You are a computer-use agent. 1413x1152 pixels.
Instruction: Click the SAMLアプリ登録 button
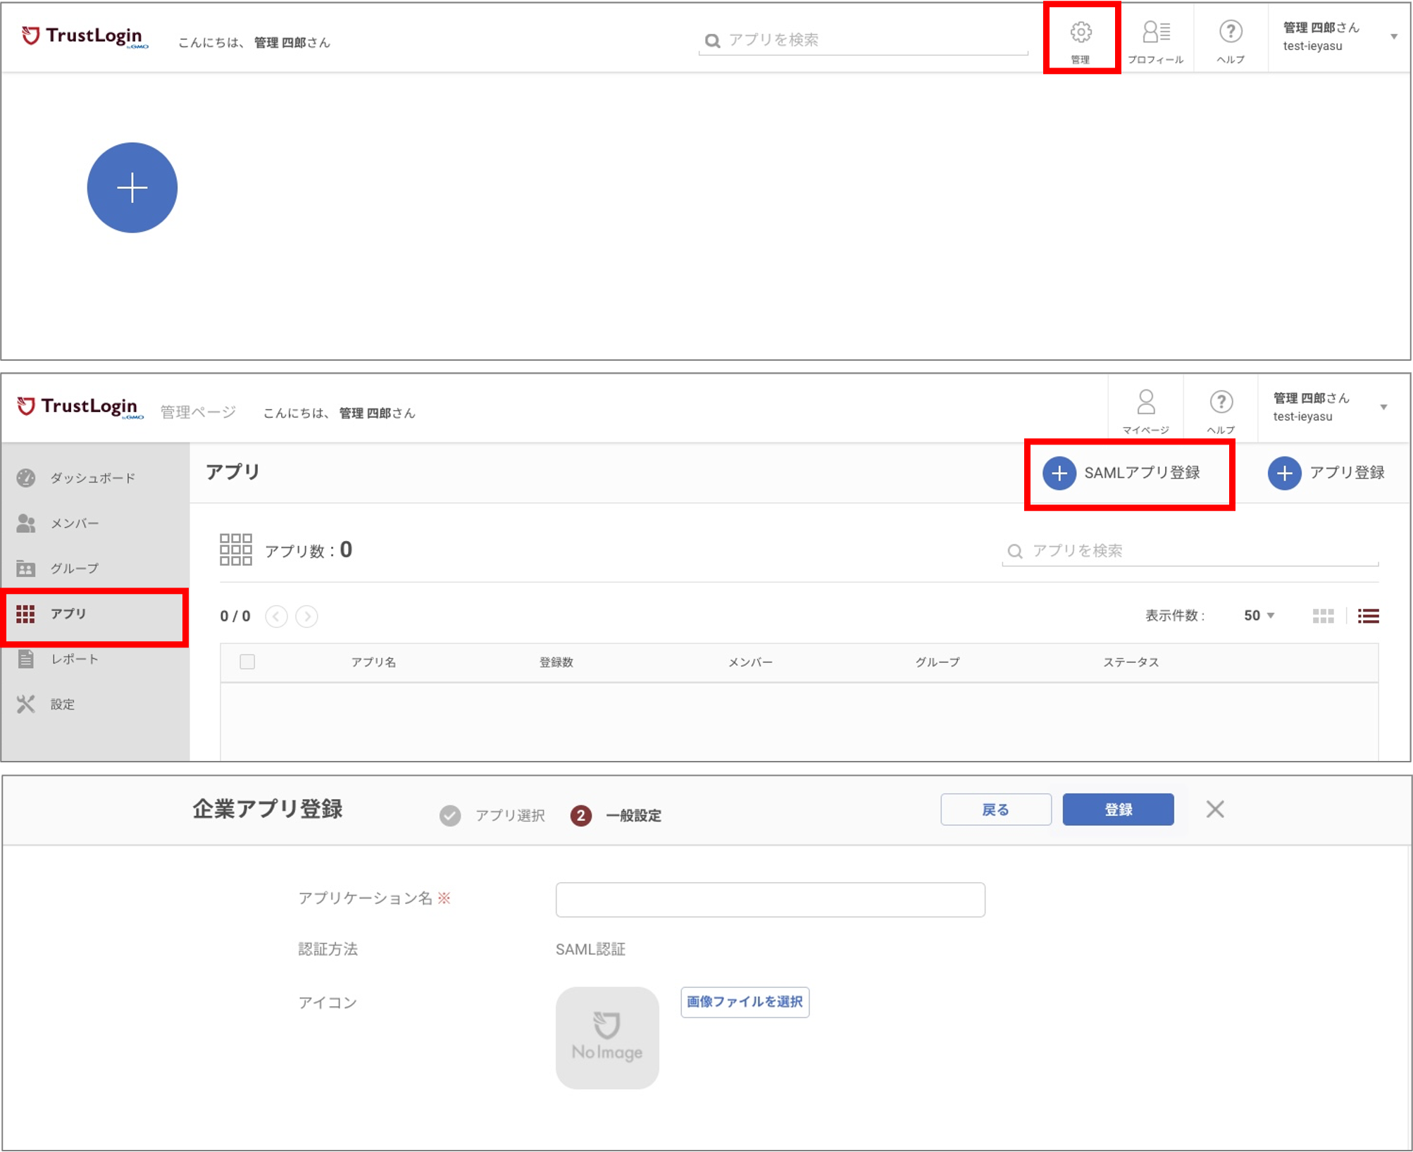coord(1129,473)
